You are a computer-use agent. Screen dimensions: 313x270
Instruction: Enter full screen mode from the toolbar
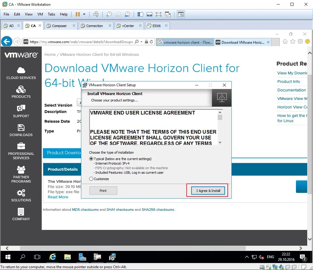tap(159, 14)
